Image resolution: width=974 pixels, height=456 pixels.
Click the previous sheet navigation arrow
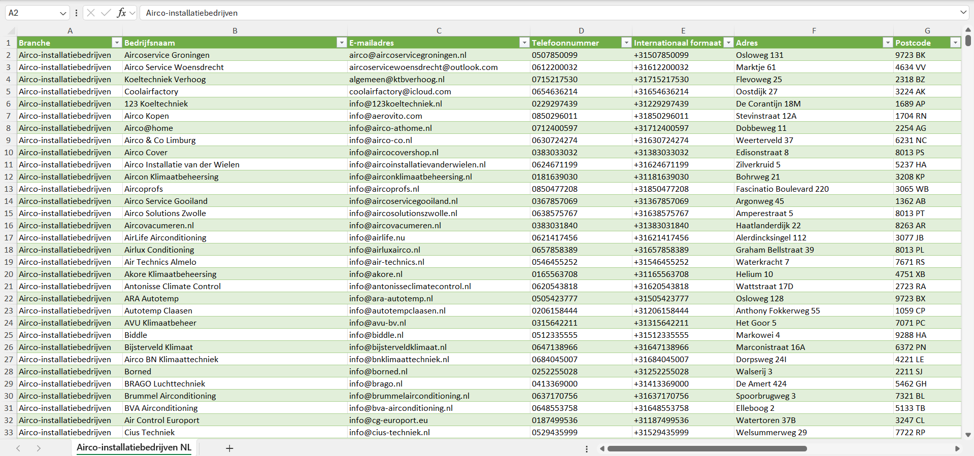click(x=18, y=448)
